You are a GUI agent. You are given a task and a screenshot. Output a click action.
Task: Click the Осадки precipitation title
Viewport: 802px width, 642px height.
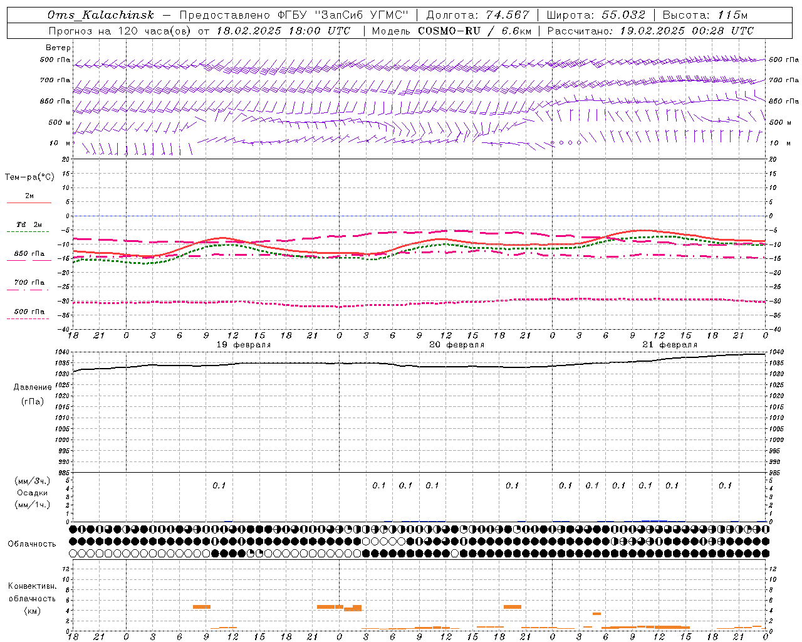tap(33, 493)
